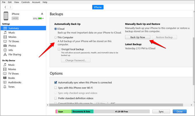The width and height of the screenshot is (195, 116).
Task: Click the Movies film icon under On My Device
Action: (x=5, y=69)
